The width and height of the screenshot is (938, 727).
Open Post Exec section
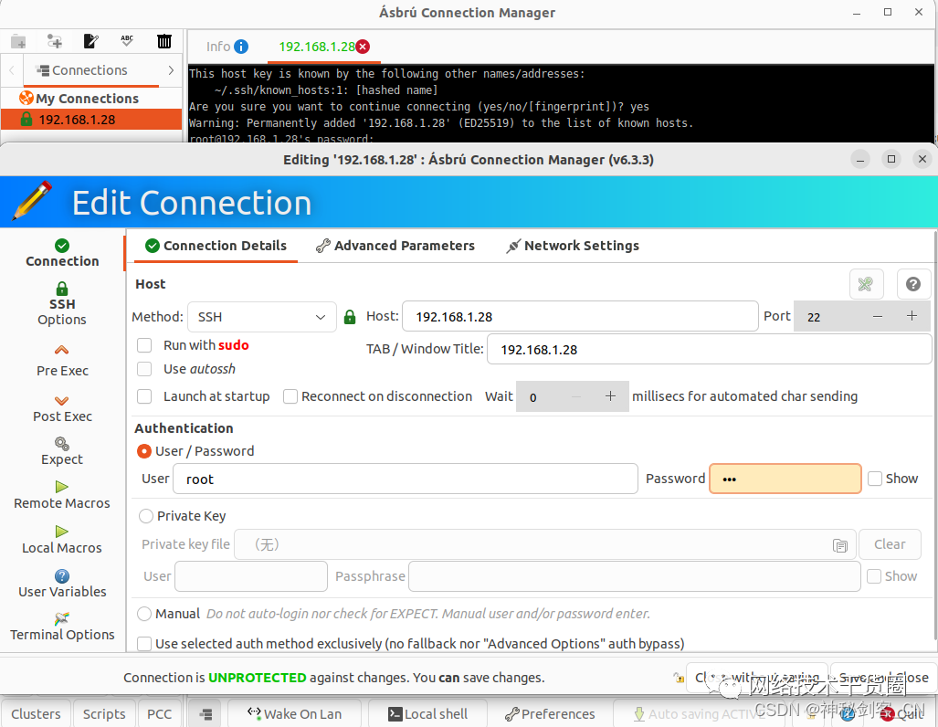62,408
